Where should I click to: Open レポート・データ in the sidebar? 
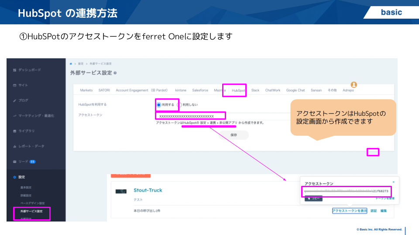pos(29,146)
